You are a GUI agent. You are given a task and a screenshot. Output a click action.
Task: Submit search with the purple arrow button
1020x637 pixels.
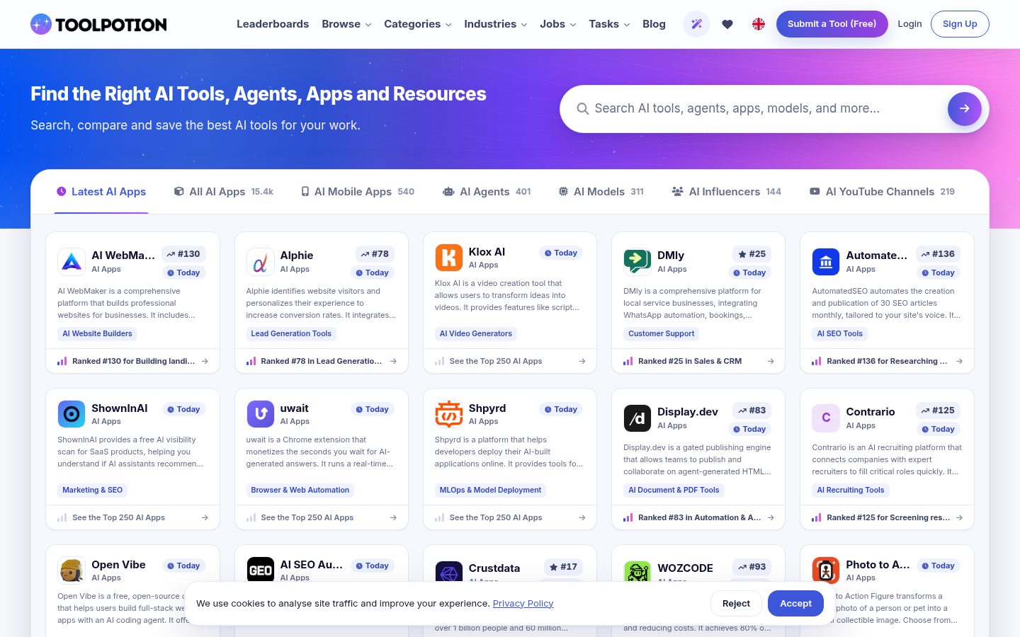pos(965,109)
